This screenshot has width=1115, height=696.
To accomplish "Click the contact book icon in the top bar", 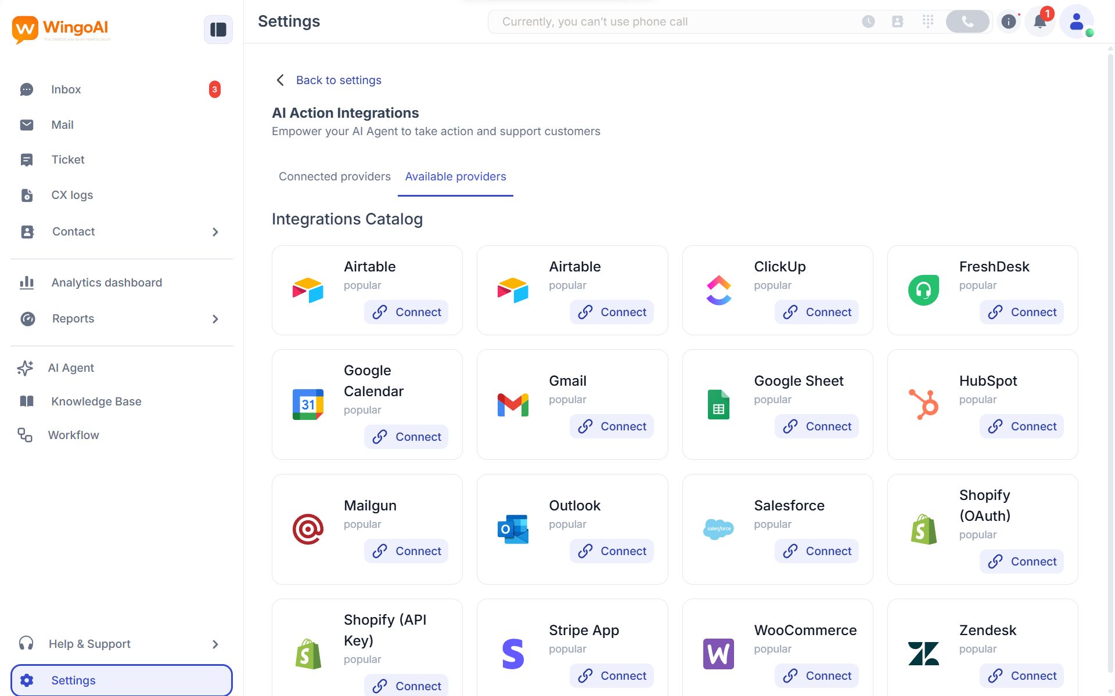I will (x=897, y=22).
